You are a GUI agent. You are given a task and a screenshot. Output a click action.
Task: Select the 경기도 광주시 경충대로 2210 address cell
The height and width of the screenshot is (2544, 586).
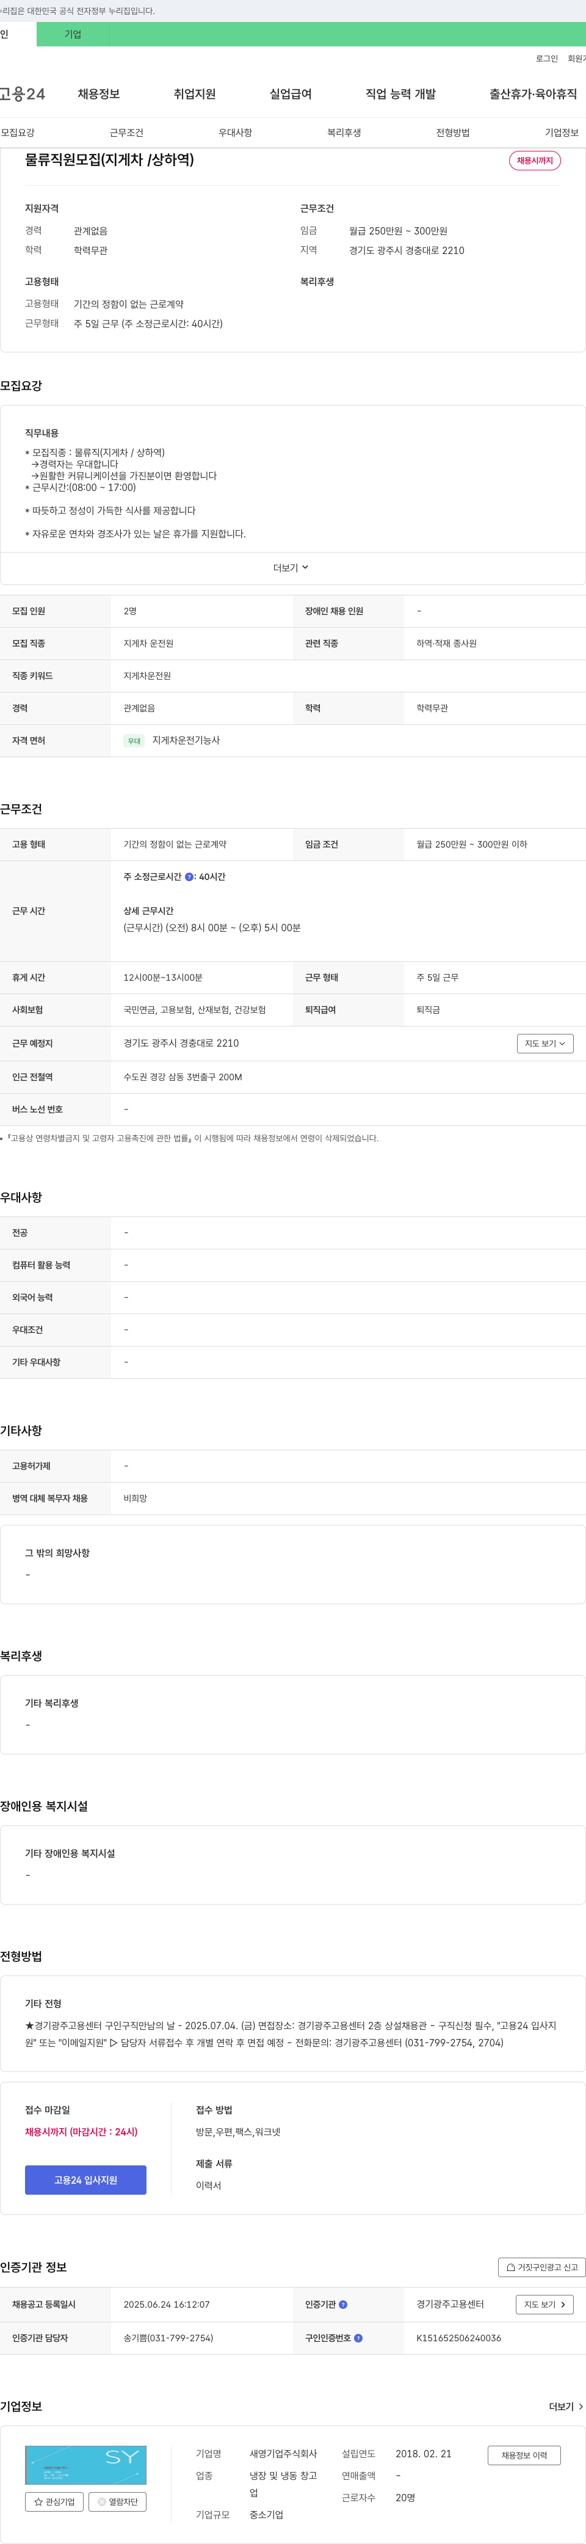(181, 1044)
